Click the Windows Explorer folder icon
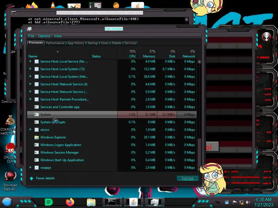 pos(37,137)
